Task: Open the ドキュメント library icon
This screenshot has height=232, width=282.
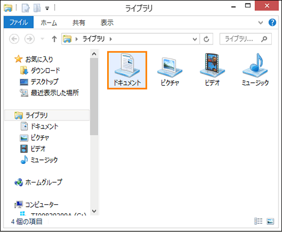Action: coord(127,70)
